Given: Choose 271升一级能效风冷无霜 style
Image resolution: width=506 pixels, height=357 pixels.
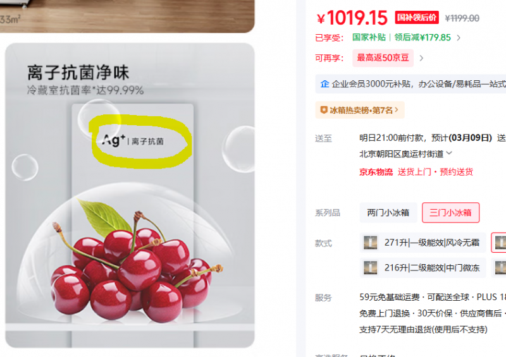Looking at the screenshot, I should tap(423, 243).
